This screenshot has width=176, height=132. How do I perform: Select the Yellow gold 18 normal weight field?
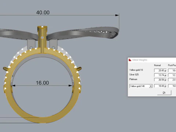tap(160, 70)
